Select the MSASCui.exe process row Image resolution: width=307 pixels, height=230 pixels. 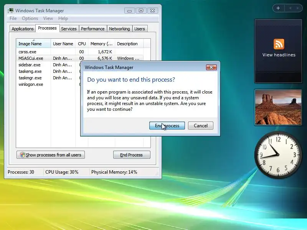[x=80, y=58]
